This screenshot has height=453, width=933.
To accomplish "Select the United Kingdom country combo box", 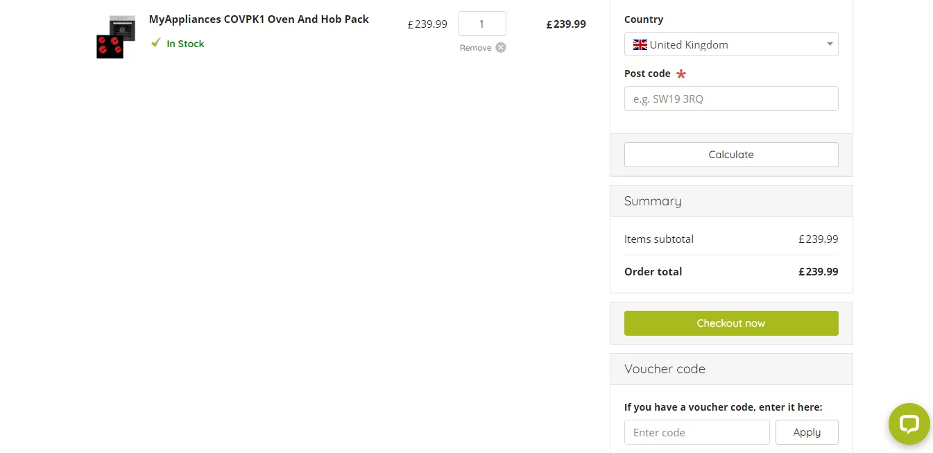I will [x=731, y=44].
